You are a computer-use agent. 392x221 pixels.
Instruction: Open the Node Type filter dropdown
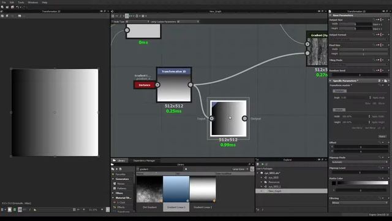[137, 22]
